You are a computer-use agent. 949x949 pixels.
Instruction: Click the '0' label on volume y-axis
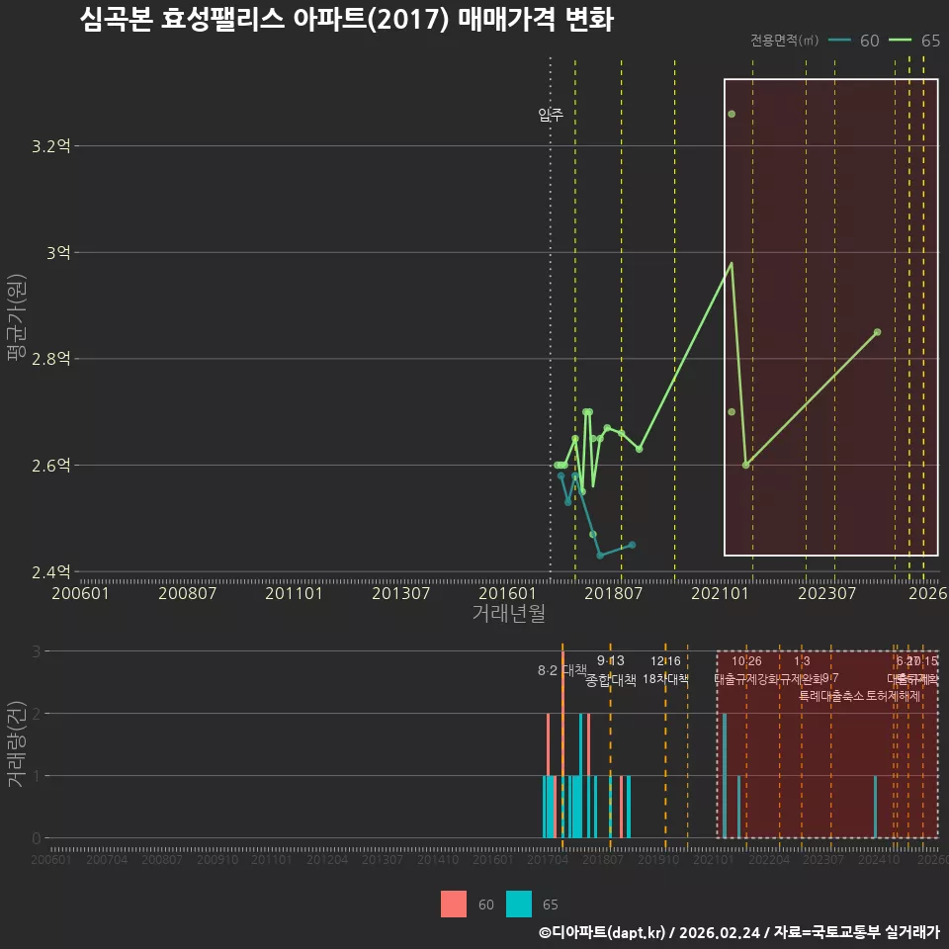click(37, 838)
